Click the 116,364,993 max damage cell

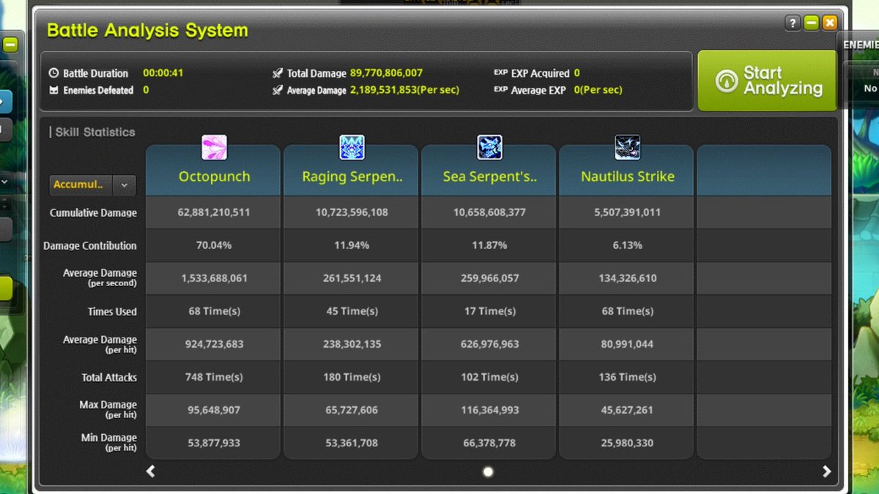(489, 410)
